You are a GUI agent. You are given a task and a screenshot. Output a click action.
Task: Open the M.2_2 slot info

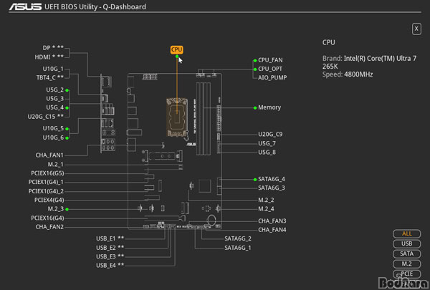coord(266,200)
